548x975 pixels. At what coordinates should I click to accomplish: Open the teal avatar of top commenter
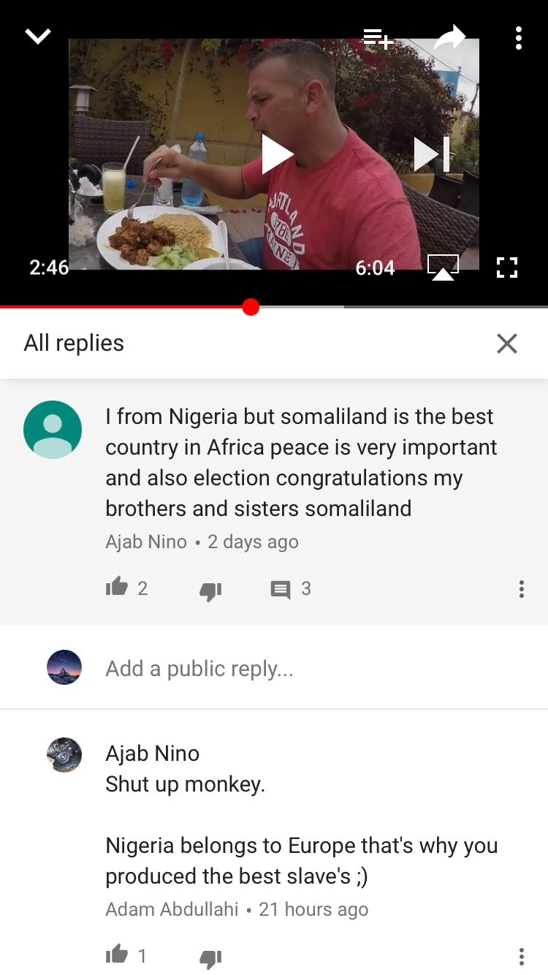pyautogui.click(x=53, y=430)
